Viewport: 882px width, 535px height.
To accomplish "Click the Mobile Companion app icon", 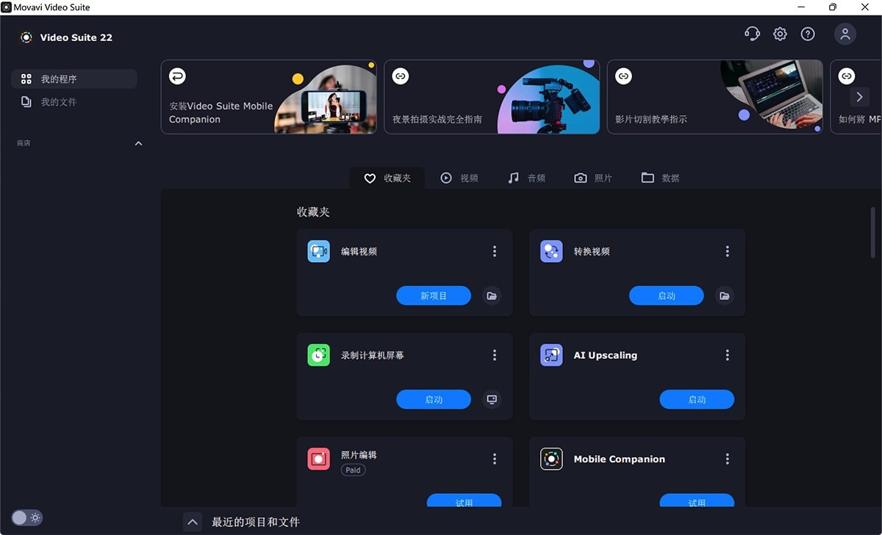I will coord(551,459).
